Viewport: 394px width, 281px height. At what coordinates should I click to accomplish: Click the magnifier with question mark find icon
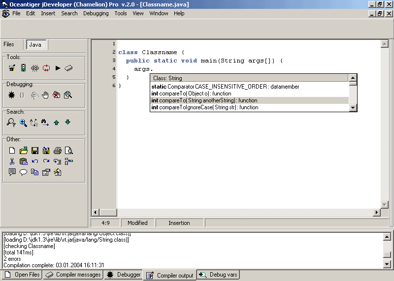[x=11, y=123]
